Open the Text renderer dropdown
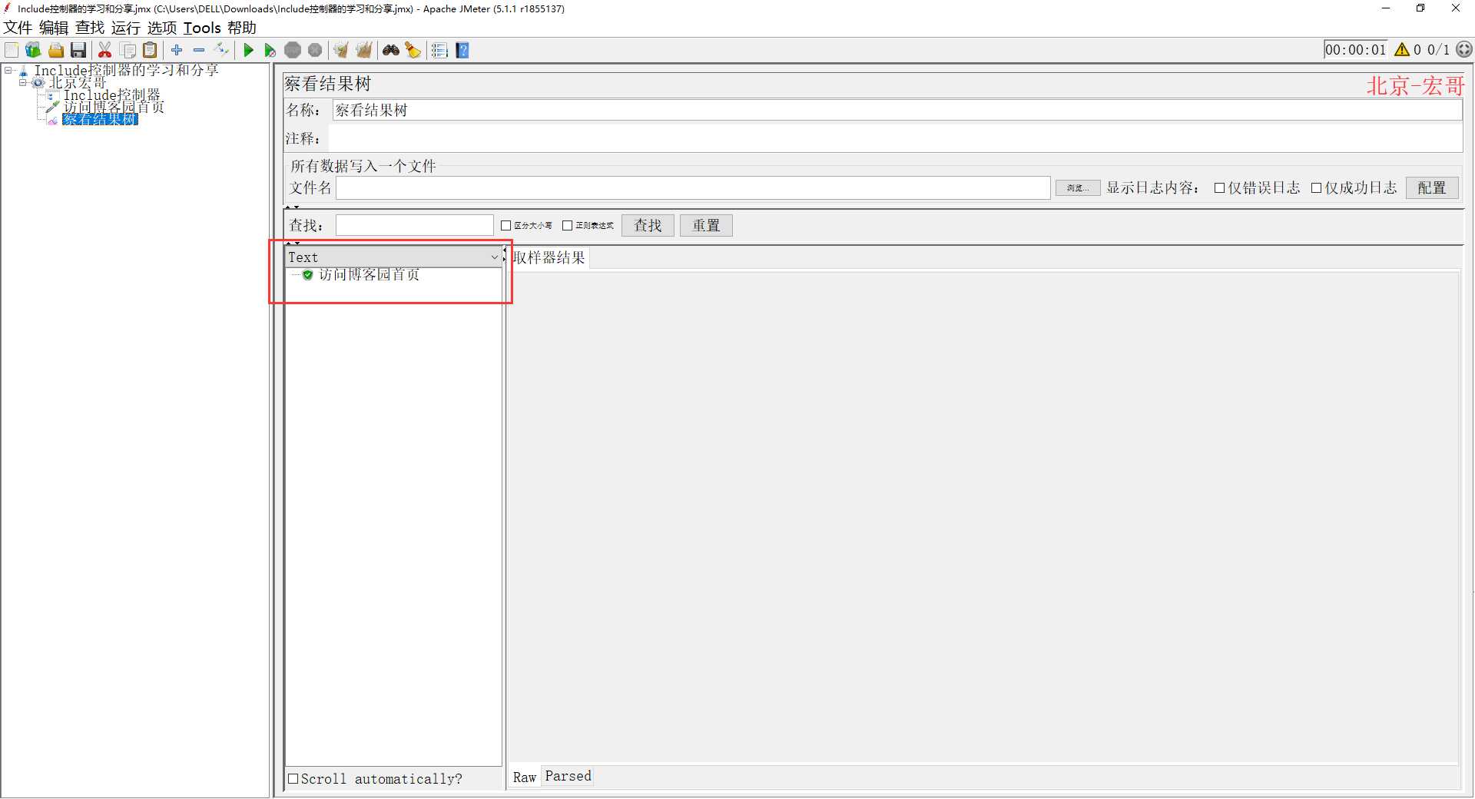Screen dimensions: 1475x799 pos(394,257)
